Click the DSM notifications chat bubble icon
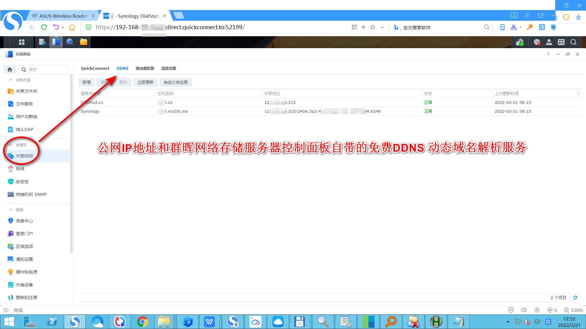The width and height of the screenshot is (586, 329). [x=537, y=42]
